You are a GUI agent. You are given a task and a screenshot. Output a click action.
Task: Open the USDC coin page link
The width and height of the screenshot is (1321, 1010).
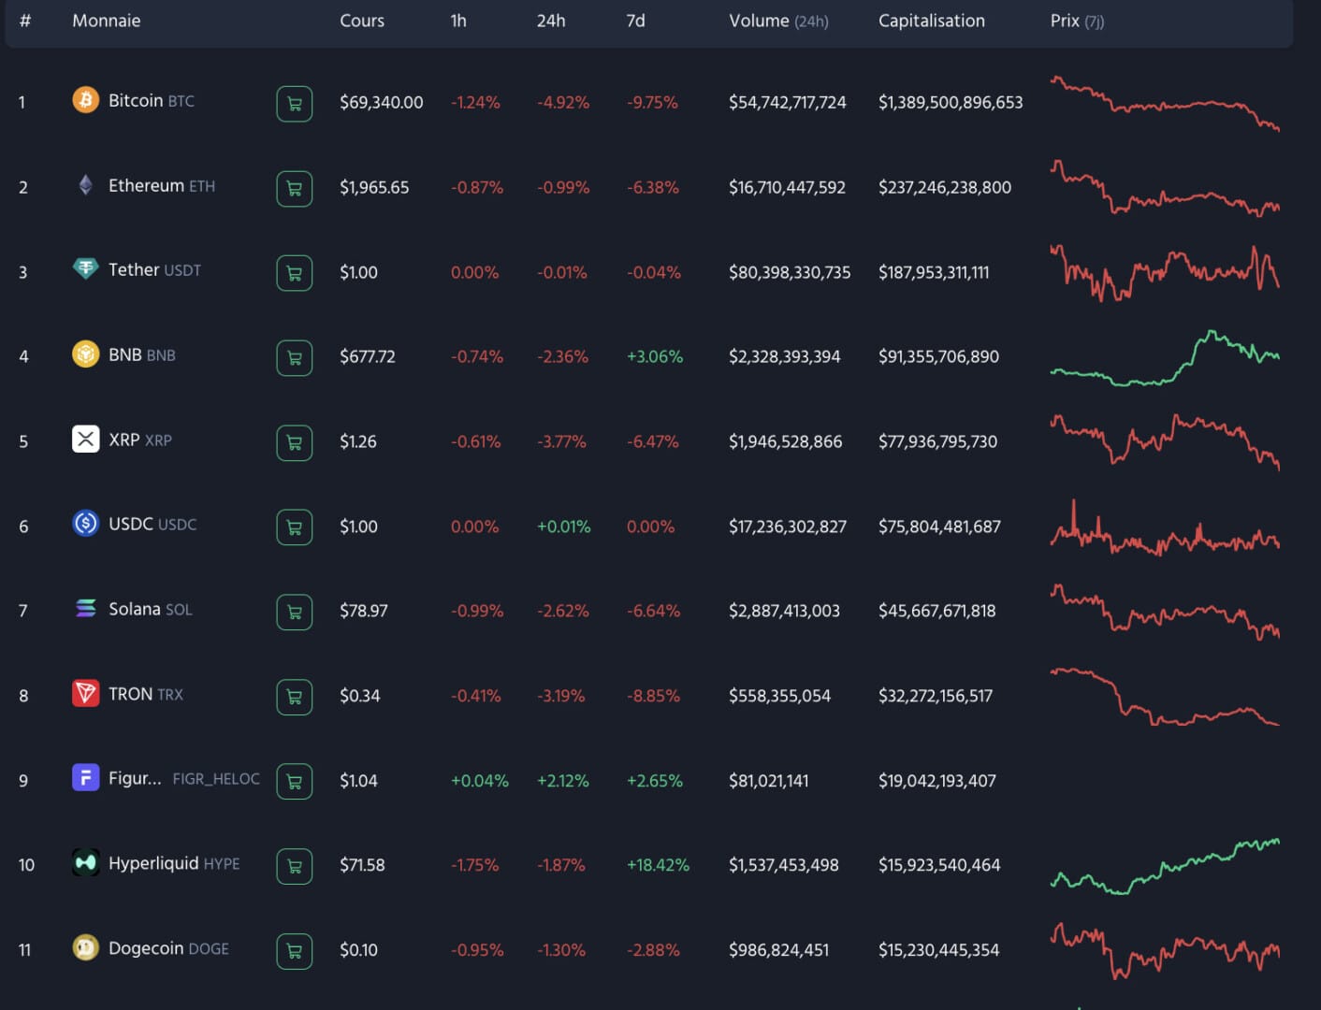(152, 524)
